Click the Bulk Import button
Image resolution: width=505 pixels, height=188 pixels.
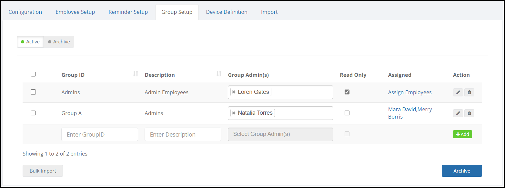click(x=43, y=171)
